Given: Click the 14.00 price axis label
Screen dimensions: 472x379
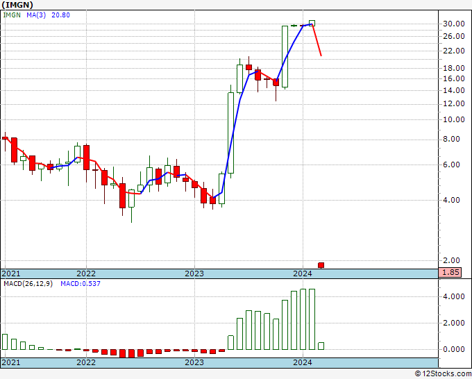Looking at the screenshot, I should (x=454, y=90).
